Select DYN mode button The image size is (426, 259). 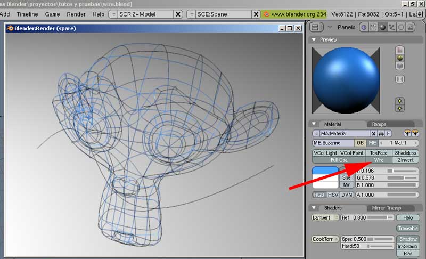pyautogui.click(x=347, y=195)
